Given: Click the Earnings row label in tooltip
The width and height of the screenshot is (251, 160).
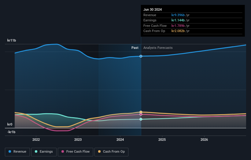Looking at the screenshot, I should pyautogui.click(x=150, y=20).
